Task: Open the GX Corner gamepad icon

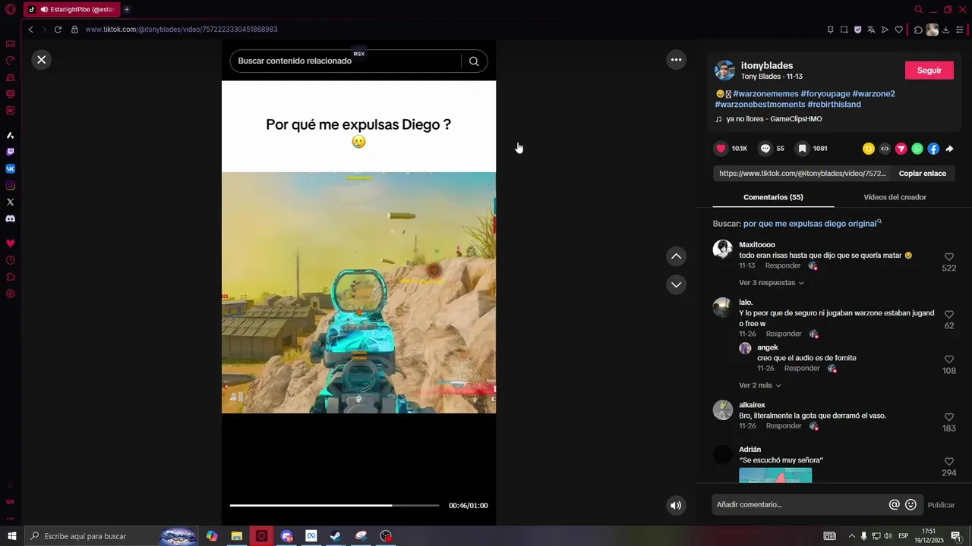Action: (x=11, y=44)
